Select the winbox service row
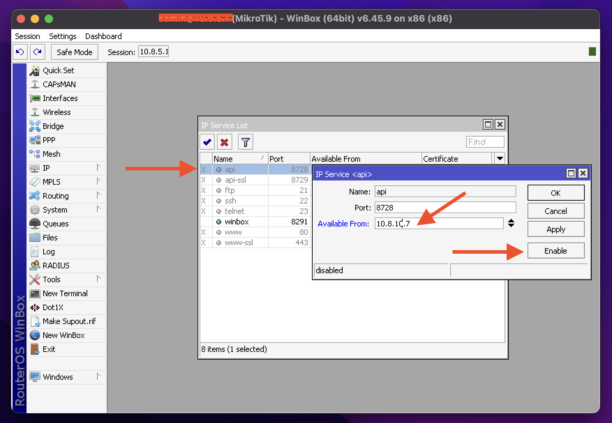612x423 pixels. pos(255,222)
